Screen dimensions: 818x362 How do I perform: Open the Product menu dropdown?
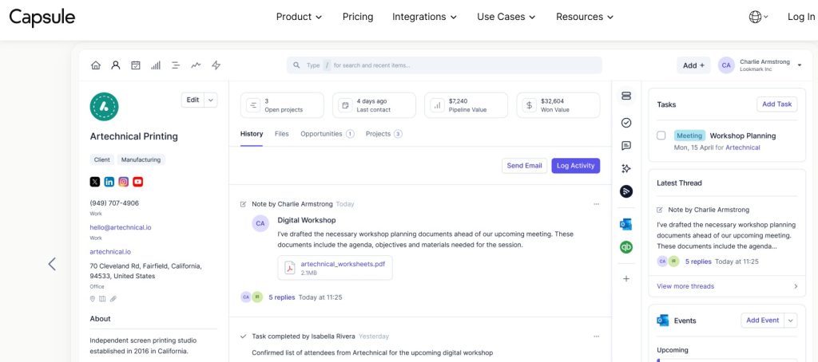click(299, 17)
